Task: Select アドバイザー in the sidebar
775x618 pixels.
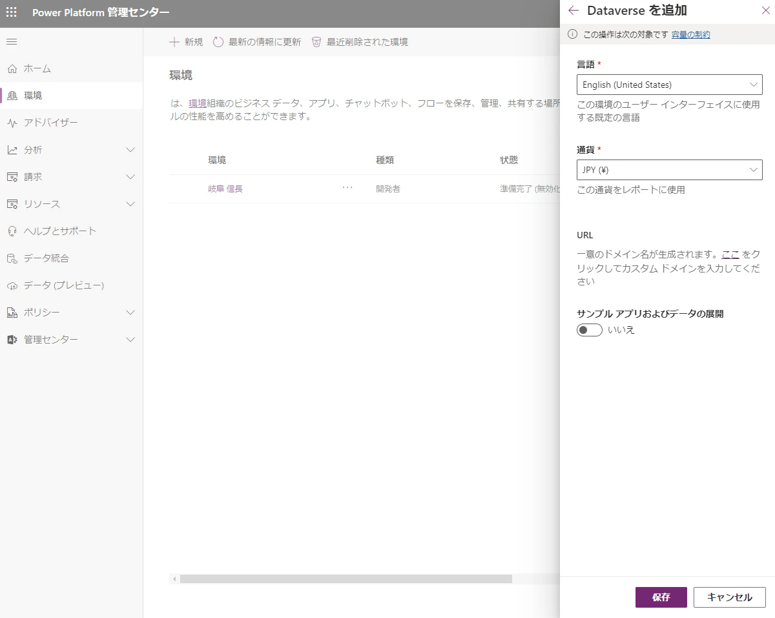Action: pyautogui.click(x=71, y=123)
